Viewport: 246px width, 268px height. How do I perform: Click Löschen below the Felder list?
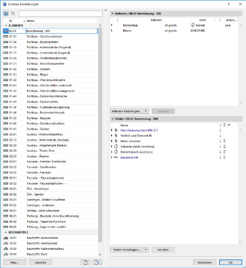point(163,250)
